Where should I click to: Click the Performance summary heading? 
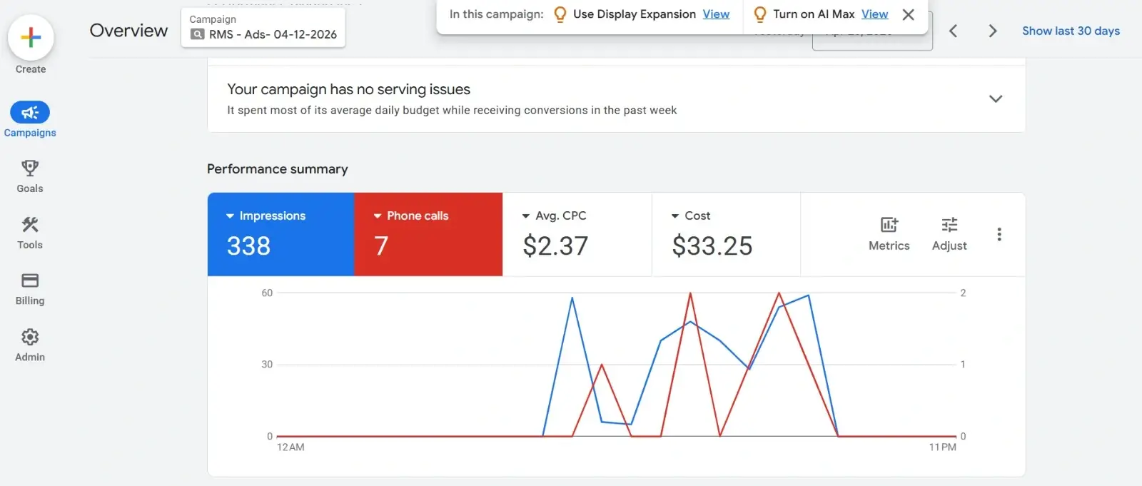point(278,169)
